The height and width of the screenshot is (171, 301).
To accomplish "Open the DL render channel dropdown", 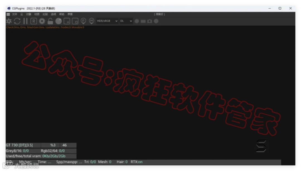I will pyautogui.click(x=126, y=21).
